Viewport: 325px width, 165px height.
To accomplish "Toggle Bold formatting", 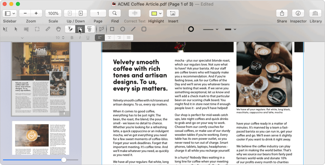I will pyautogui.click(x=72, y=38).
